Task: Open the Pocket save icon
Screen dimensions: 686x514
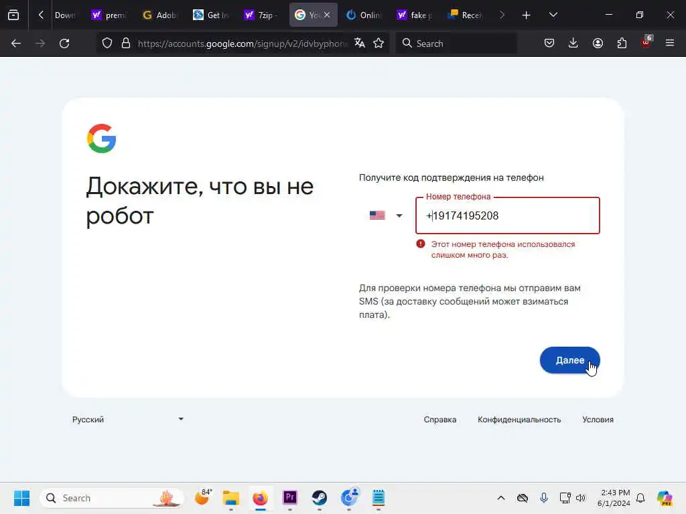Action: click(x=549, y=43)
